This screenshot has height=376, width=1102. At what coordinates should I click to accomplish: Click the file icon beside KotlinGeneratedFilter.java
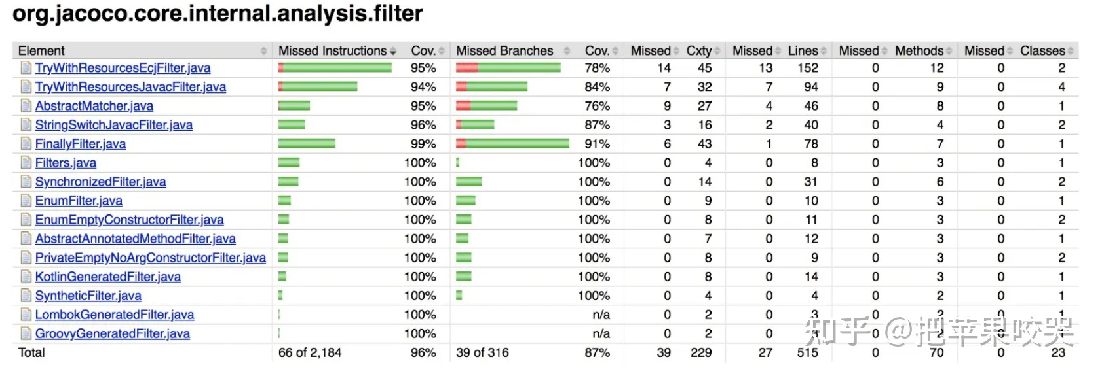pyautogui.click(x=26, y=277)
